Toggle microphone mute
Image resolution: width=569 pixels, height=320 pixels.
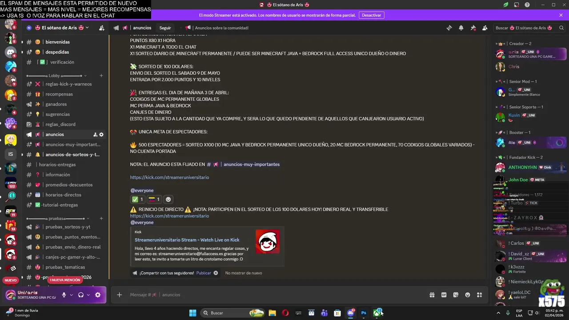click(64, 295)
